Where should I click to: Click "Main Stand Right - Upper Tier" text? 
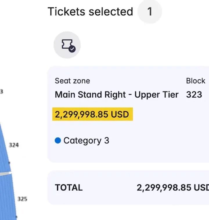(116, 95)
